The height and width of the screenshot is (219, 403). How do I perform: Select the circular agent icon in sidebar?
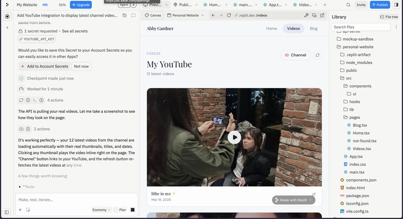[7, 17]
